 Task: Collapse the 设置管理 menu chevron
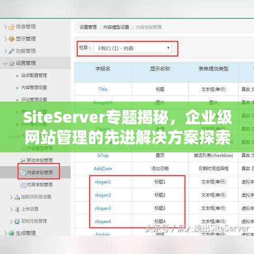[5, 63]
